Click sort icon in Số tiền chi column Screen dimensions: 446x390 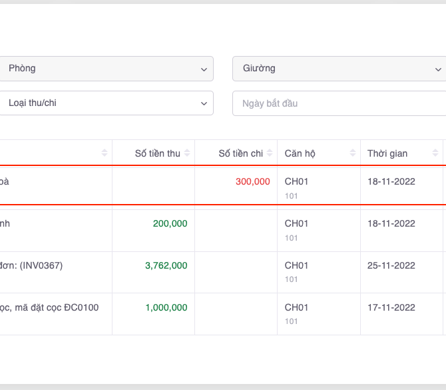(x=270, y=153)
